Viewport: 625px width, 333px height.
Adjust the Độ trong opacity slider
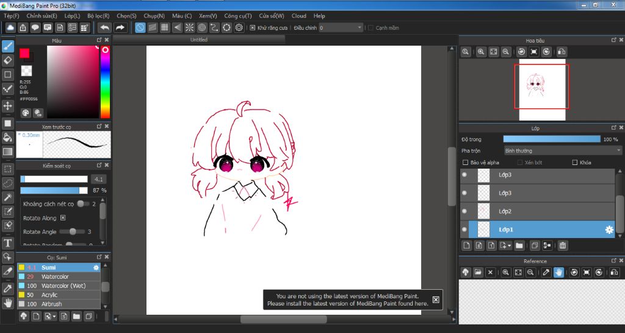tap(552, 139)
